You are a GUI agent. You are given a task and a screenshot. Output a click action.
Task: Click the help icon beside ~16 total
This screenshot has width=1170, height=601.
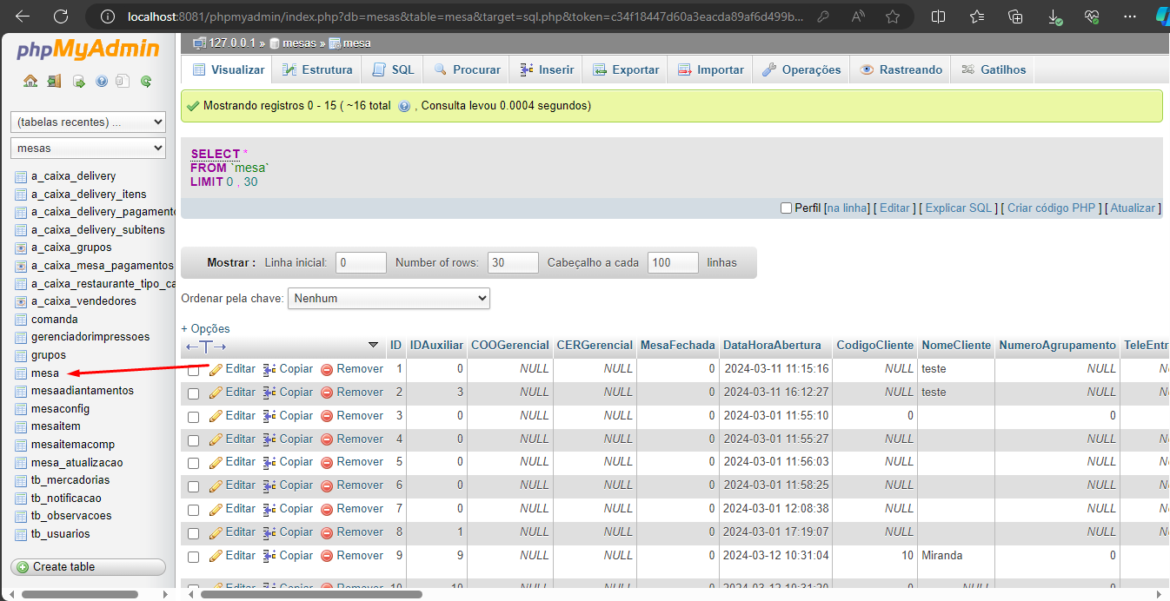pyautogui.click(x=403, y=106)
